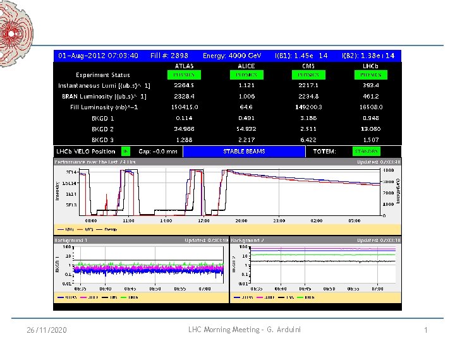Click the LHCb green PHYSICS status box

[x=370, y=75]
